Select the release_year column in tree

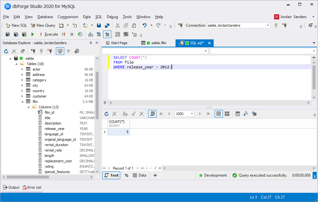(54, 129)
